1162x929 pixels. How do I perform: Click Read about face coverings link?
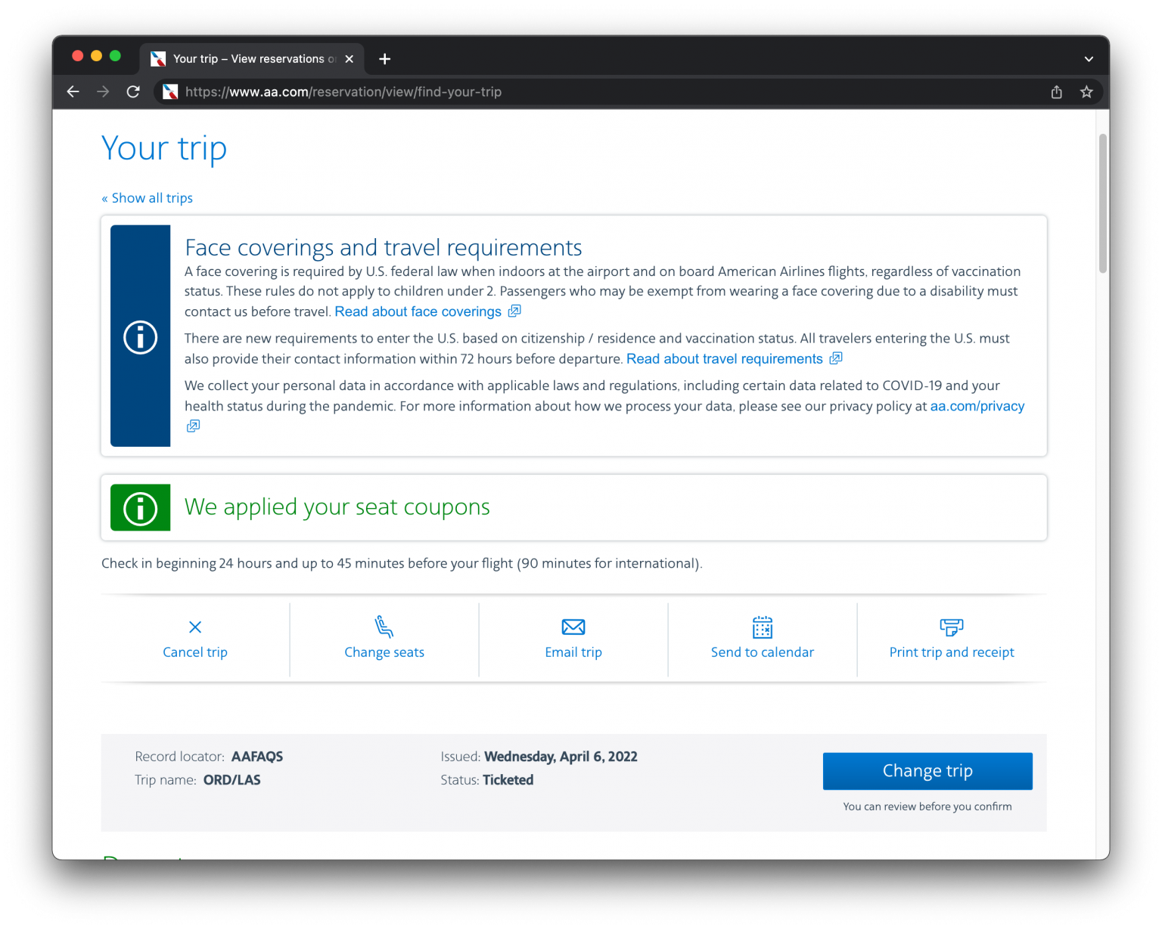click(x=418, y=311)
